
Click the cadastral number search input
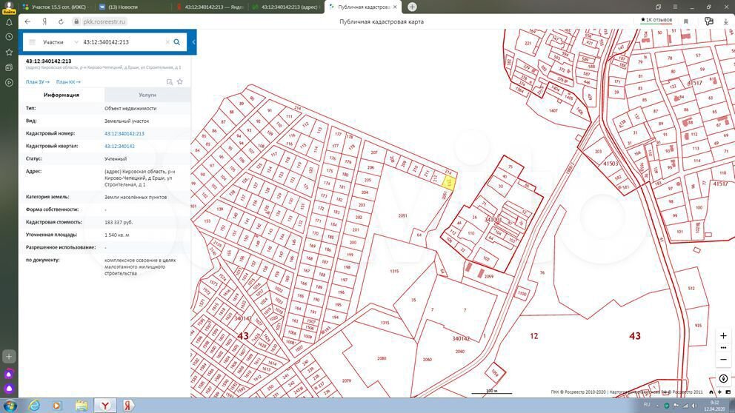pos(122,42)
